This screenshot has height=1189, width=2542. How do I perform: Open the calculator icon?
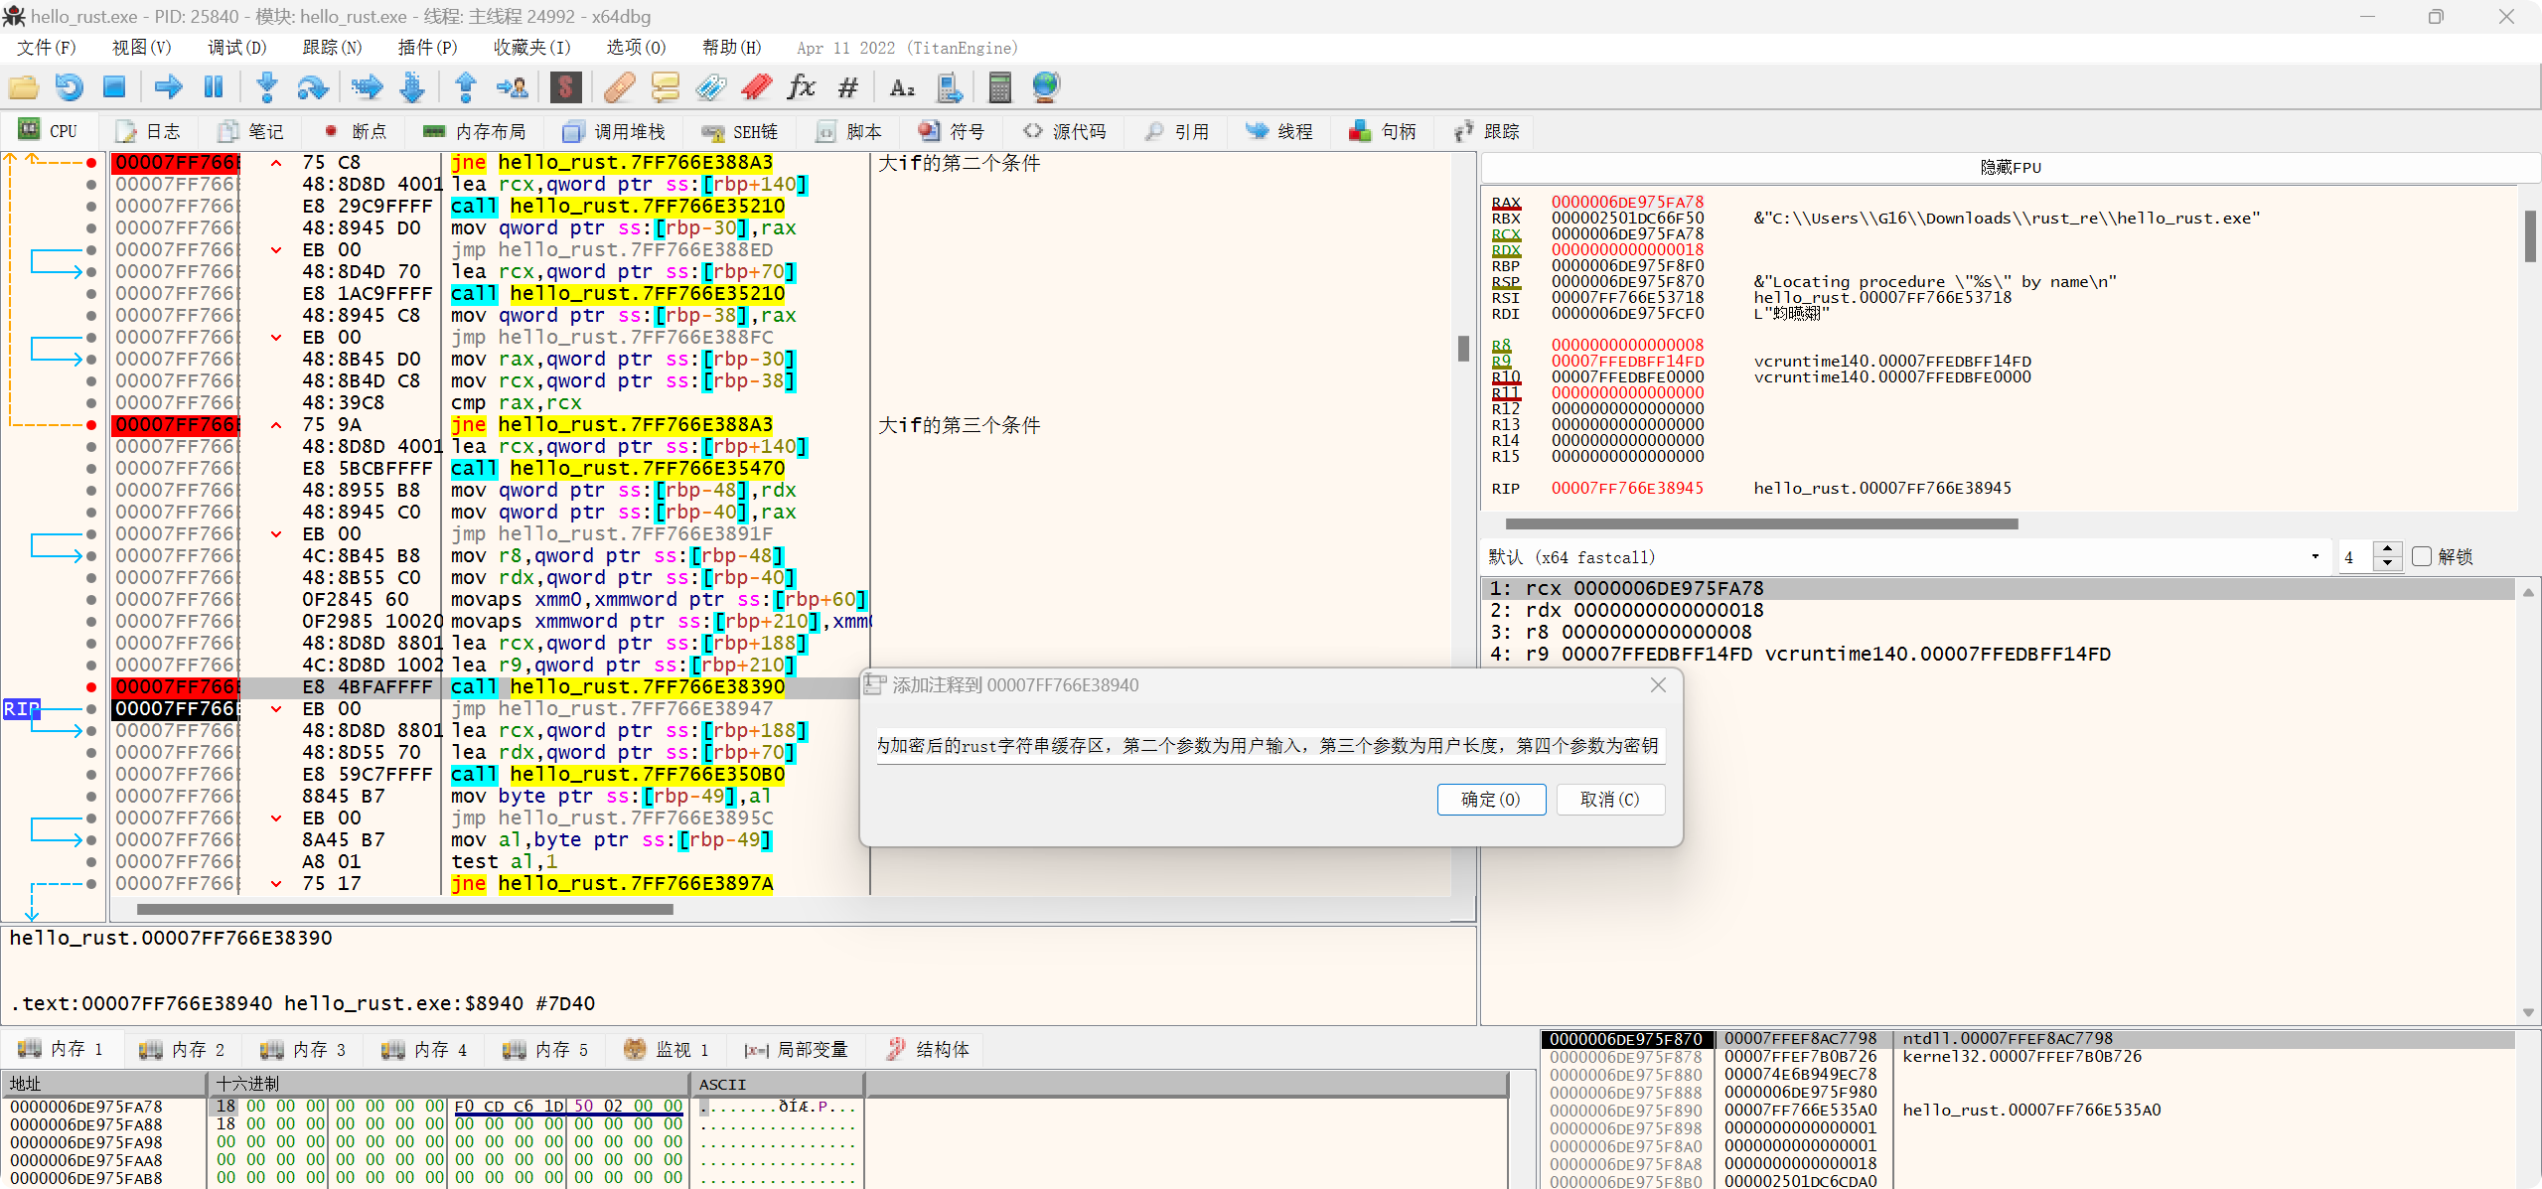coord(999,87)
